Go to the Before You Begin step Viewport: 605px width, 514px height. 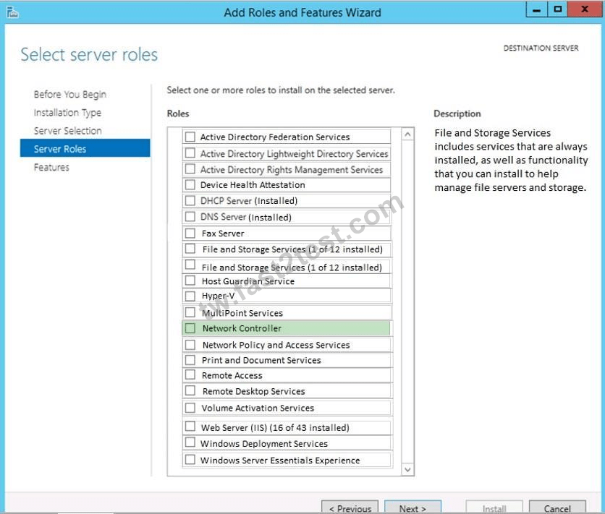tap(70, 95)
